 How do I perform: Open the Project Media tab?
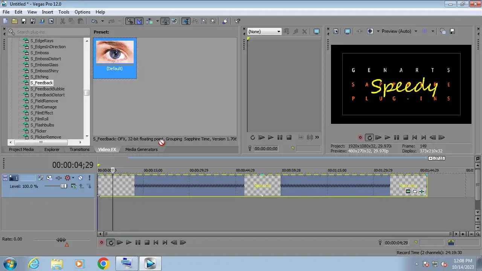coord(21,149)
